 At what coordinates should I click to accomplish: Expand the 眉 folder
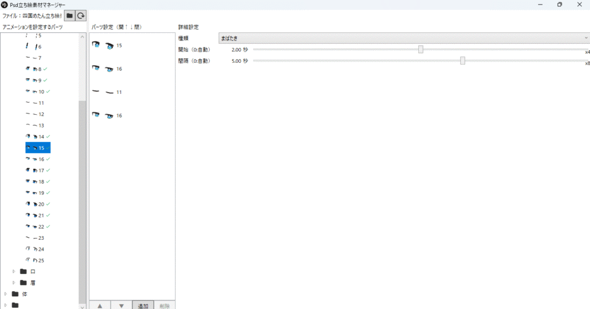tap(14, 282)
